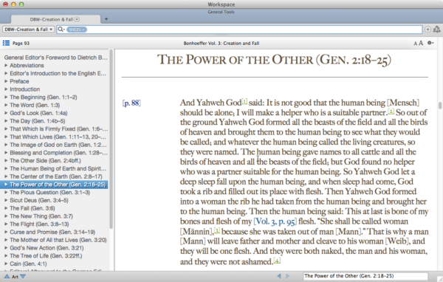Select Curse and Promise (Gen. 3:14–19)
Image resolution: width=443 pixels, height=282 pixels.
click(52, 232)
